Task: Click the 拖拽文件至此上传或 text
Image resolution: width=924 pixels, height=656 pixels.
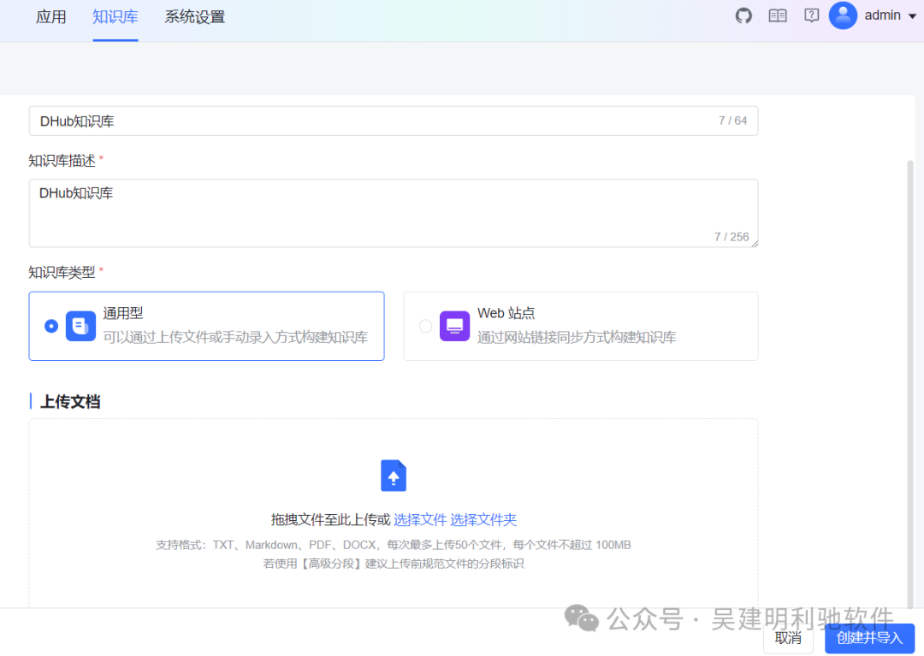Action: [330, 519]
